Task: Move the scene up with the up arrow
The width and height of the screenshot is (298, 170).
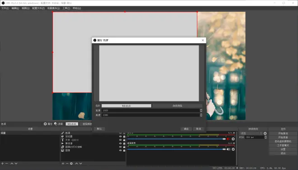Action: pyautogui.click(x=12, y=163)
